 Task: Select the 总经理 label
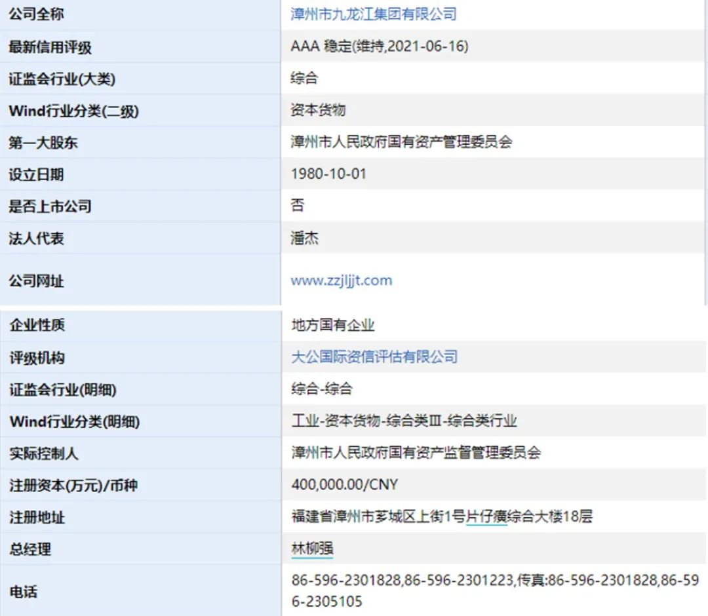30,549
